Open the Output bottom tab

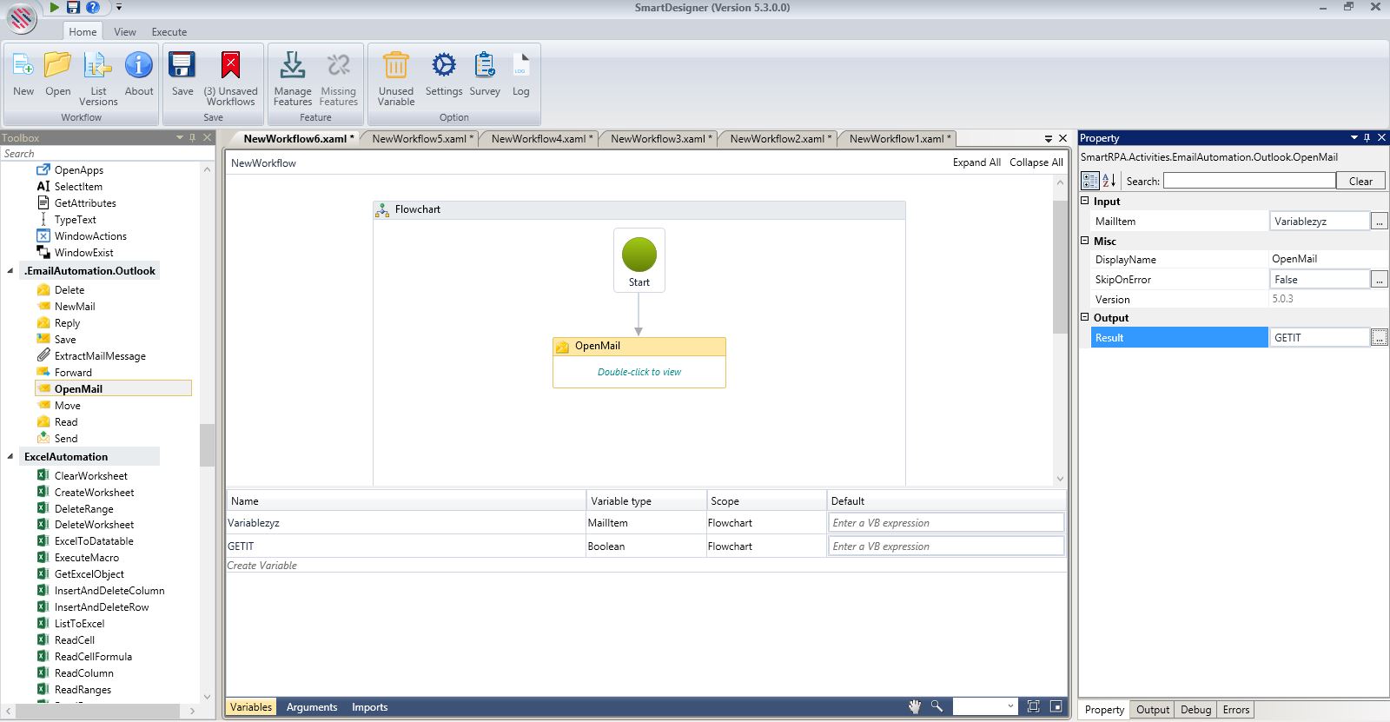click(x=1153, y=710)
